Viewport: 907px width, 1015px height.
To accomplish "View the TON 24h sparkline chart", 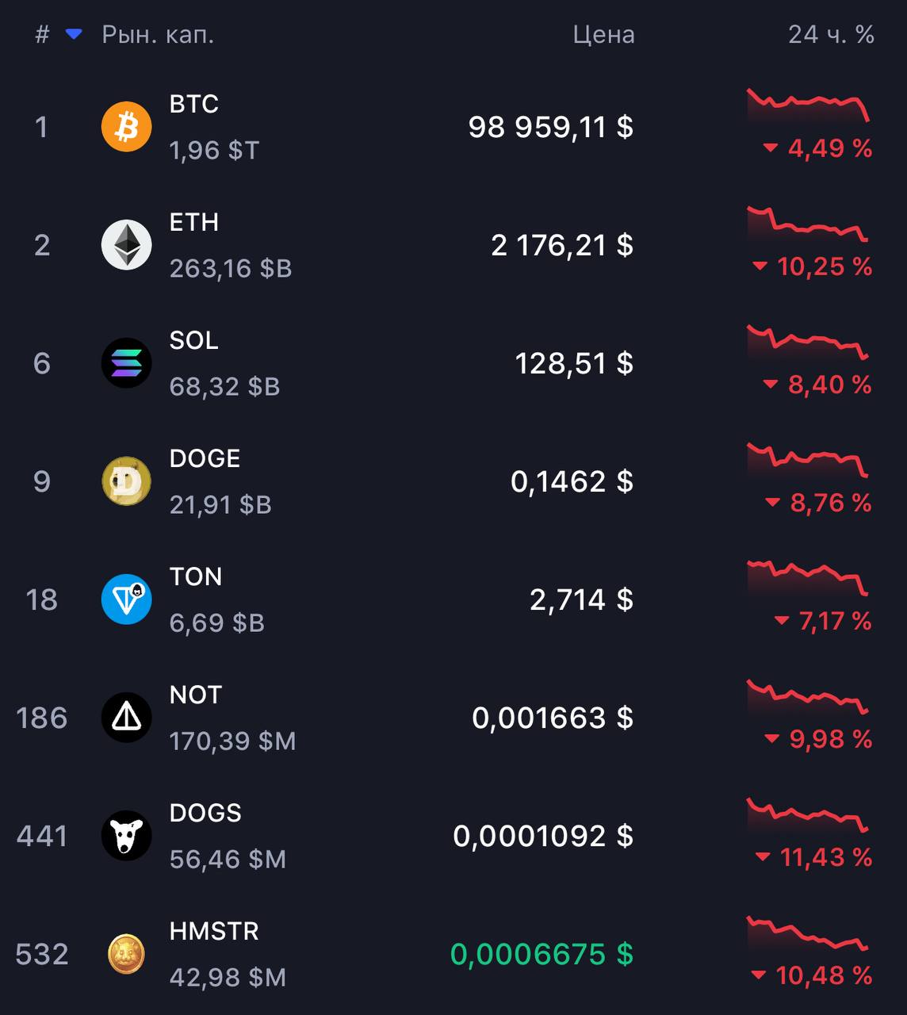I will [809, 579].
